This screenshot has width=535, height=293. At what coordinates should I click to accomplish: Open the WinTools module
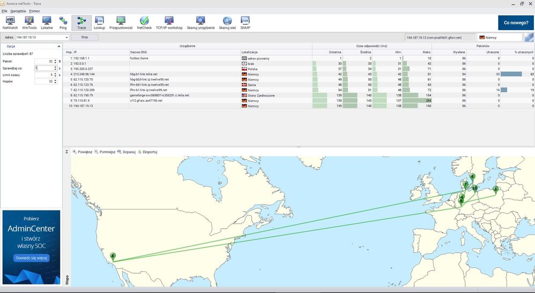(28, 22)
